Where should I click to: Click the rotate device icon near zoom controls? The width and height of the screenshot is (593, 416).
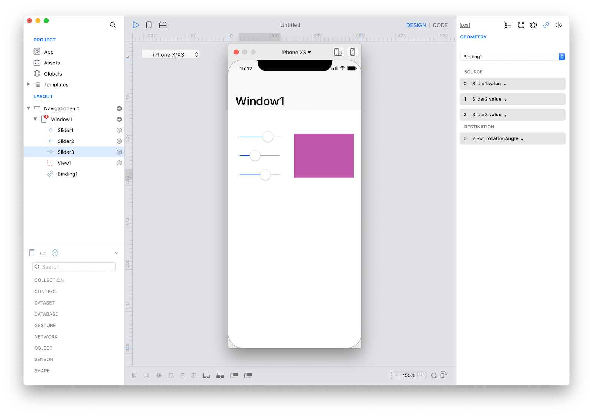(444, 375)
